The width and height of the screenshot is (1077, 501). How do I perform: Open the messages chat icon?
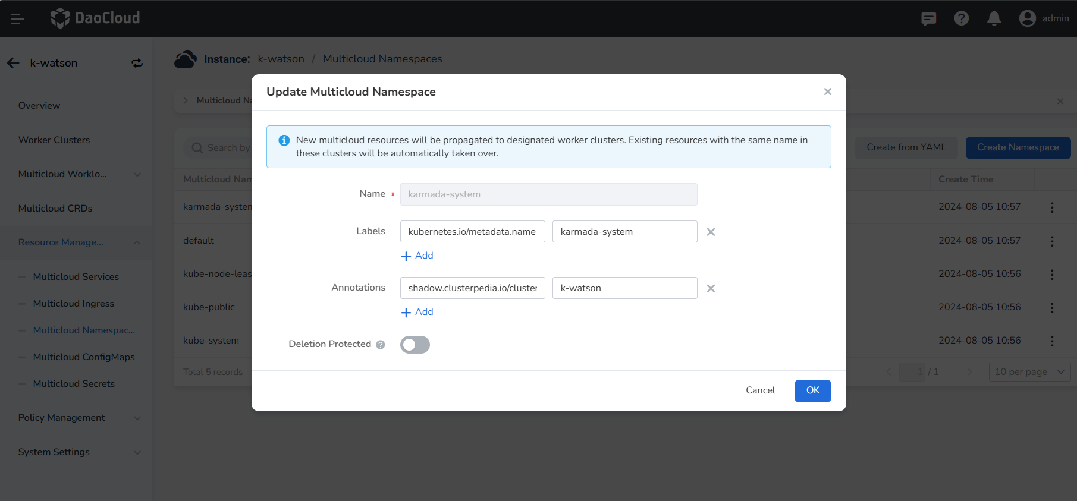928,18
